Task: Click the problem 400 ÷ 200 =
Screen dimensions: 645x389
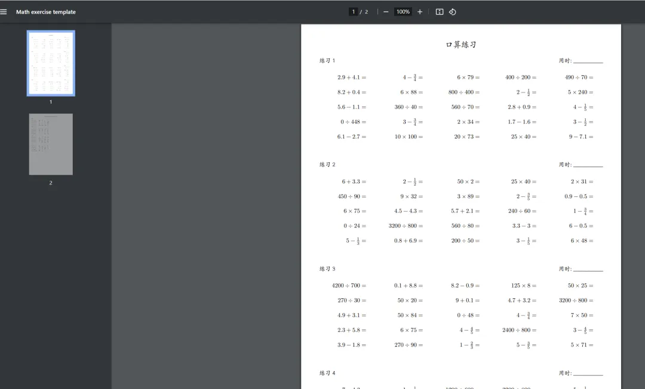Action: [x=521, y=77]
